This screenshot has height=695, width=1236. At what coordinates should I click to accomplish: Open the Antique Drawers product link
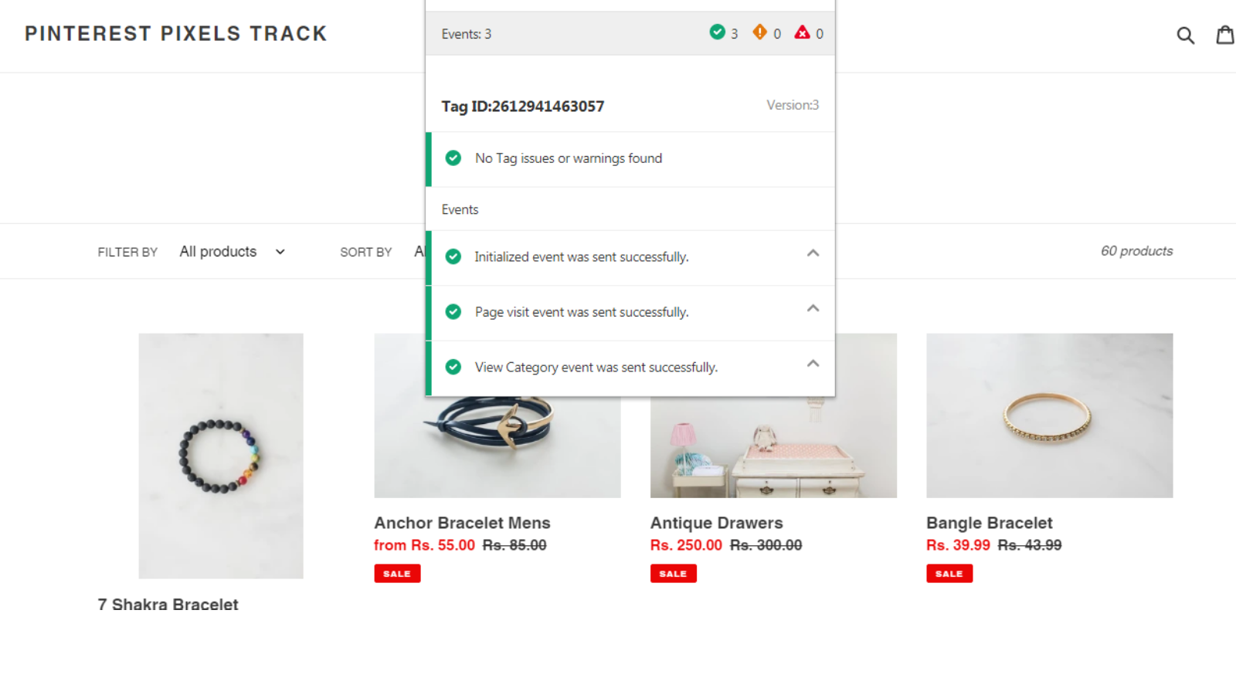pyautogui.click(x=716, y=523)
